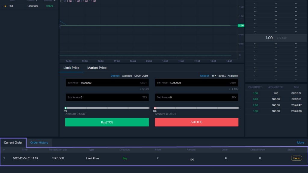Switch to the Market Price tab
This screenshot has width=308, height=173.
coord(97,68)
